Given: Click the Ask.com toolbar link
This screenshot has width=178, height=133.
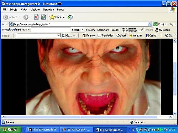Looking at the screenshot, I should click(90, 30).
